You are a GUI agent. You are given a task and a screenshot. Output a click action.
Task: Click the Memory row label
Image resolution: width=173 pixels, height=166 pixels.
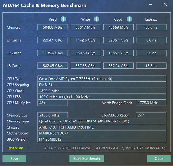(14, 27)
